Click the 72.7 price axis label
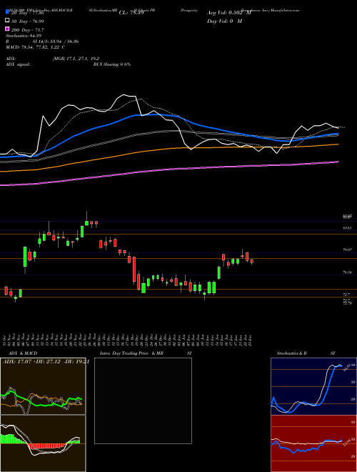Viewport: 357px width, 472px height. [x=347, y=294]
